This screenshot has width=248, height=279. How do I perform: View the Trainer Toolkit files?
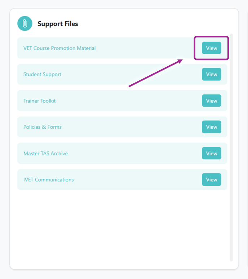[x=211, y=101]
